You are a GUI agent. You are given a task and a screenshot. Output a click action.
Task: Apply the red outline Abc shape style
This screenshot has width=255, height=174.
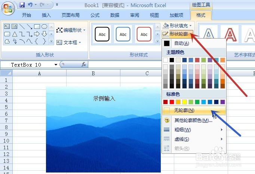(x=144, y=34)
